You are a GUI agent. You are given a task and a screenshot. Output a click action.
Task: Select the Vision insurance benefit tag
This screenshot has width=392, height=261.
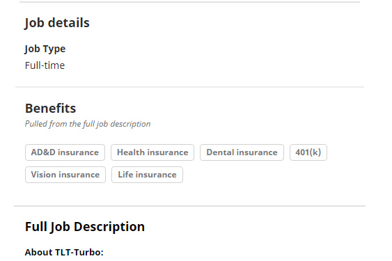click(65, 175)
